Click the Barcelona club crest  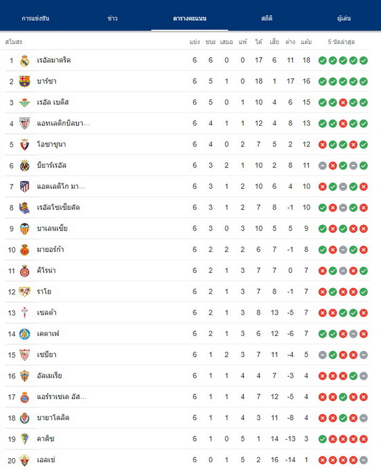pos(24,82)
